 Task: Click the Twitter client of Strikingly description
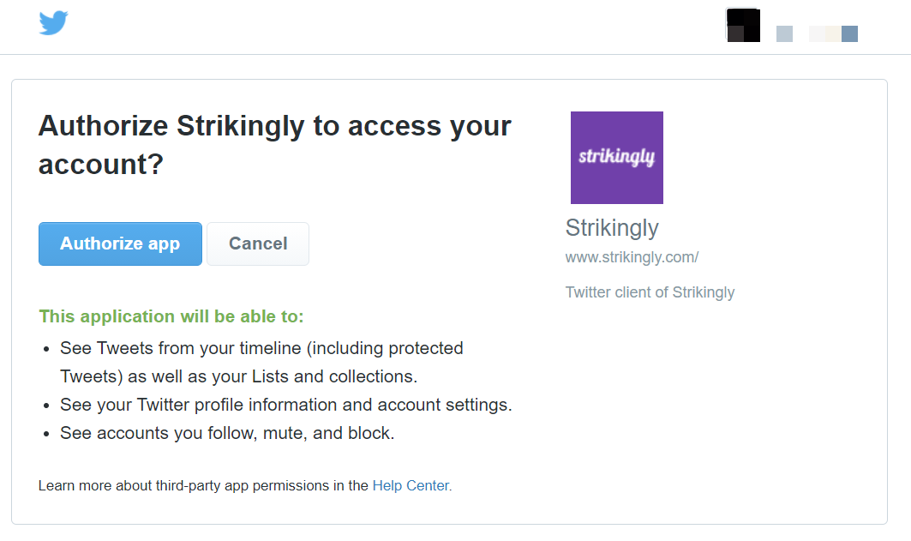pos(650,292)
